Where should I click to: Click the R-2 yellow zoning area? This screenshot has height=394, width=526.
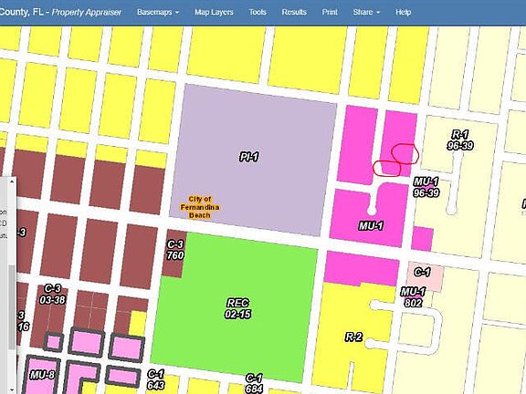353,337
